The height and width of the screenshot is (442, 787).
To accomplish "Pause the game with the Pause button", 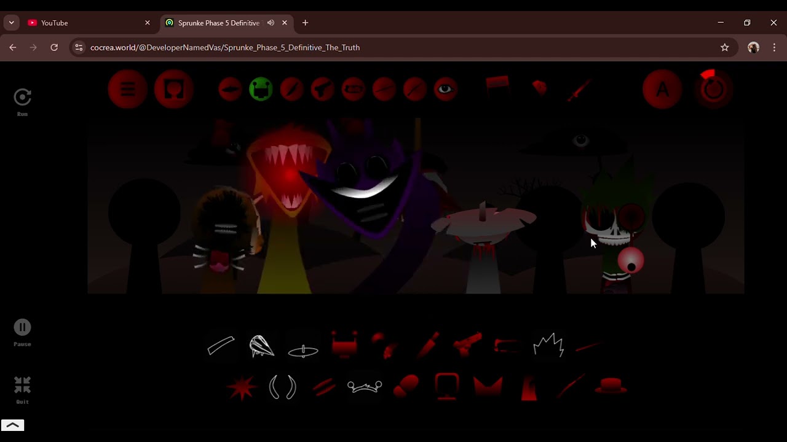I will point(22,332).
